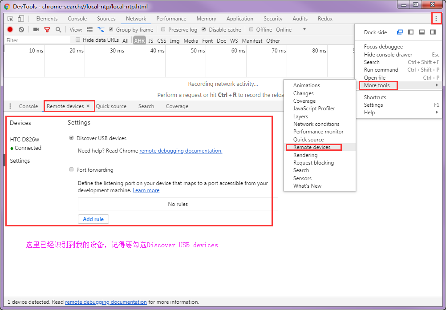Click the Add rule button
The image size is (446, 310).
(93, 219)
